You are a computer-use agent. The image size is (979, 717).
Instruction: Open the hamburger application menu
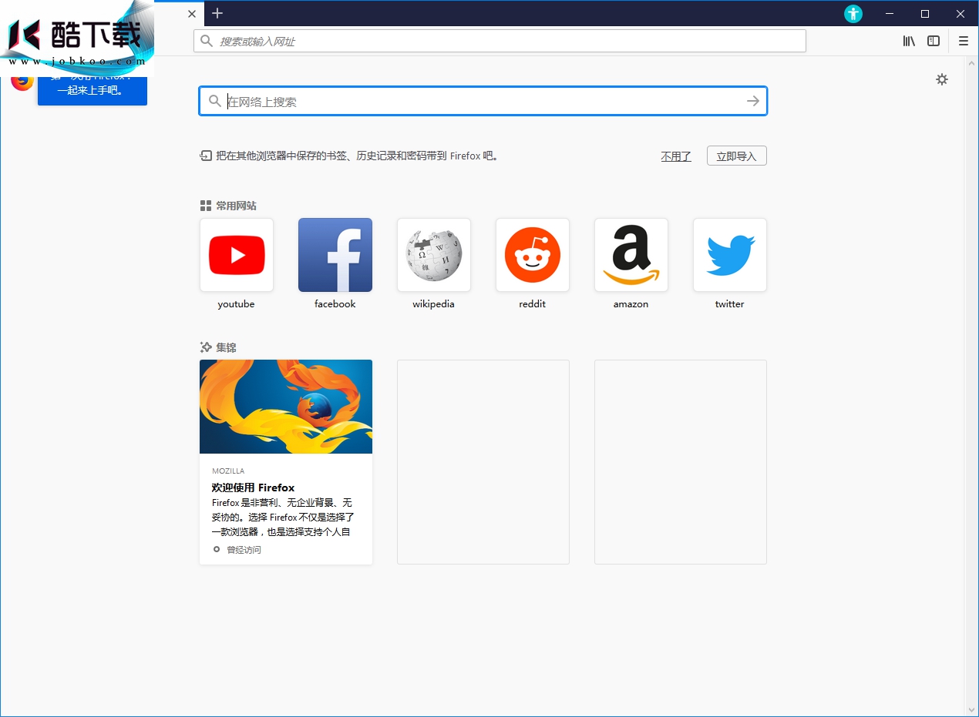(964, 41)
